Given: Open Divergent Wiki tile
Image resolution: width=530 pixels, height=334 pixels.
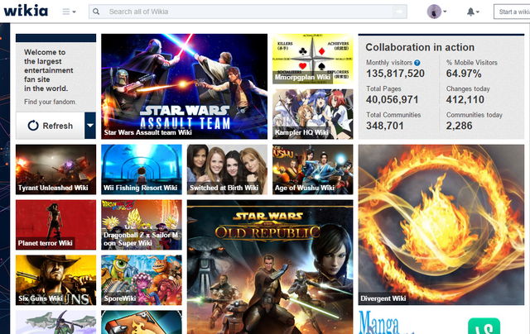Looking at the screenshot, I should click(441, 225).
